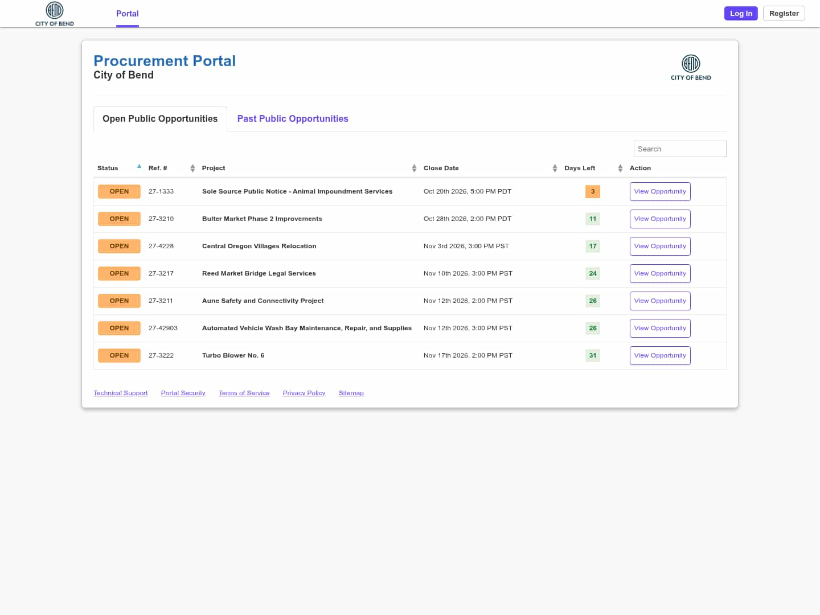
Task: View Opportunity for Central Oregon Villages Relocation
Action: (x=660, y=246)
